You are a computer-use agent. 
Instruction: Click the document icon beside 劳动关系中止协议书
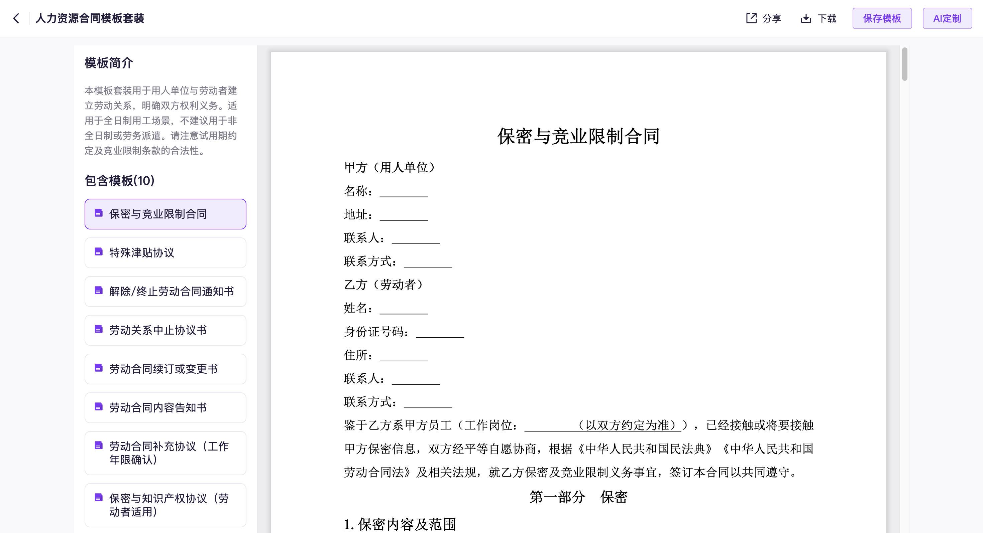tap(98, 329)
